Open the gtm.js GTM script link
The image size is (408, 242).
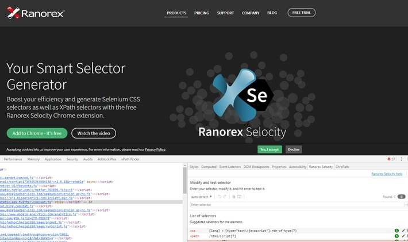(x=25, y=218)
